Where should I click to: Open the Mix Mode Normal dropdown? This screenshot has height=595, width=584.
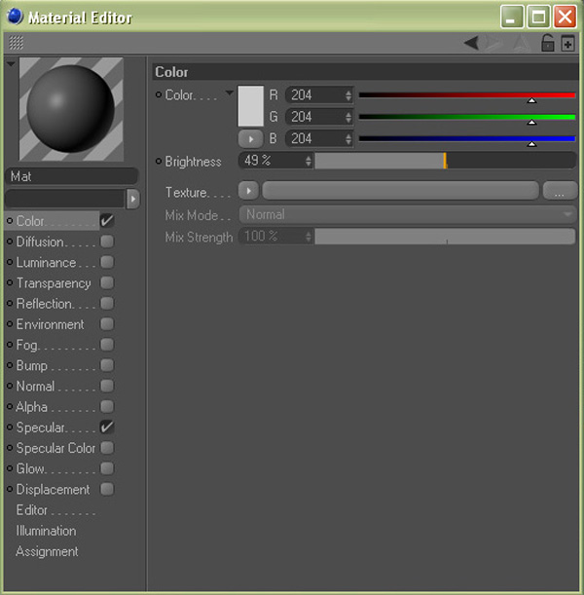click(x=407, y=214)
